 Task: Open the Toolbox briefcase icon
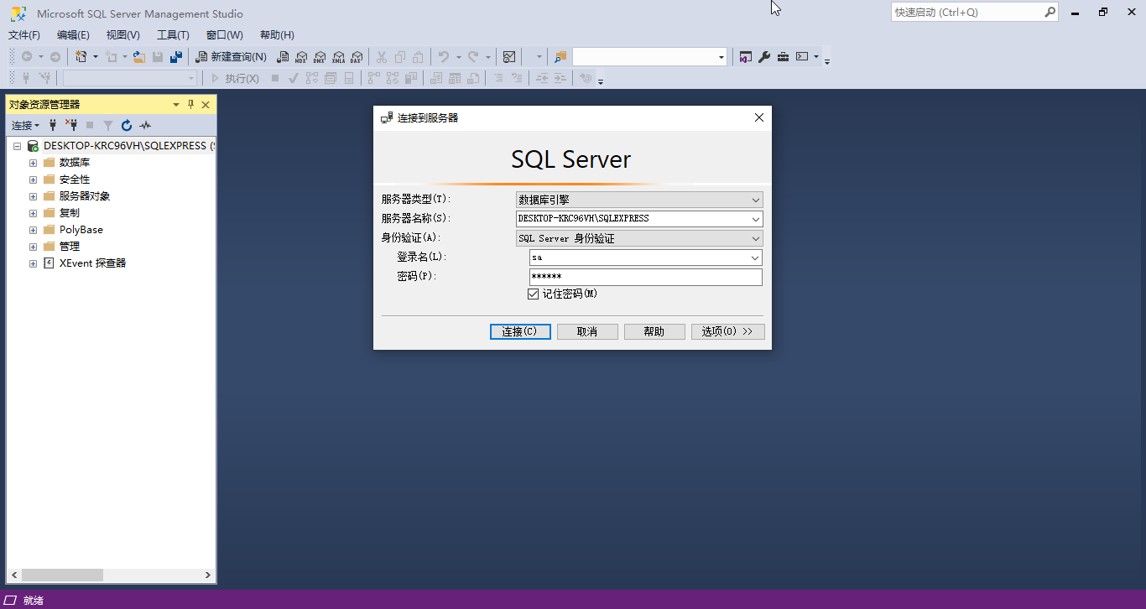click(783, 57)
